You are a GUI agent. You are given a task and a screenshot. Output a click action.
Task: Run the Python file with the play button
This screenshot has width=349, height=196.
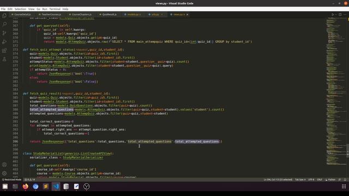333,15
